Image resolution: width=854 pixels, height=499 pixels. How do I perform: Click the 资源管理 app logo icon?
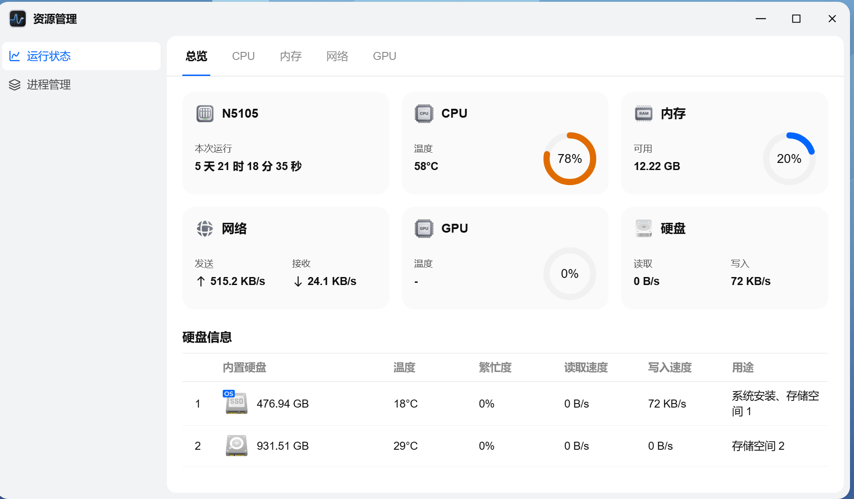tap(17, 19)
